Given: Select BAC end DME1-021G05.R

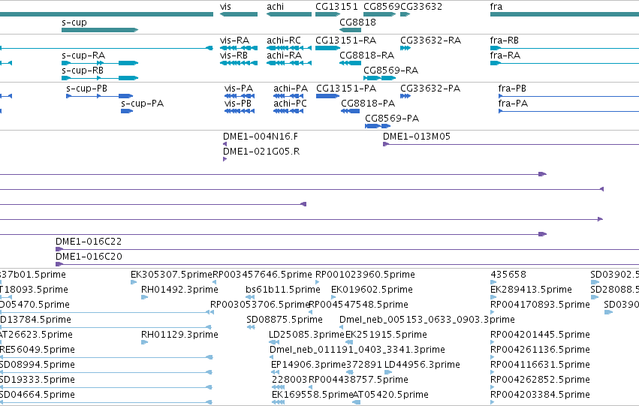Looking at the screenshot, I should 225,159.
